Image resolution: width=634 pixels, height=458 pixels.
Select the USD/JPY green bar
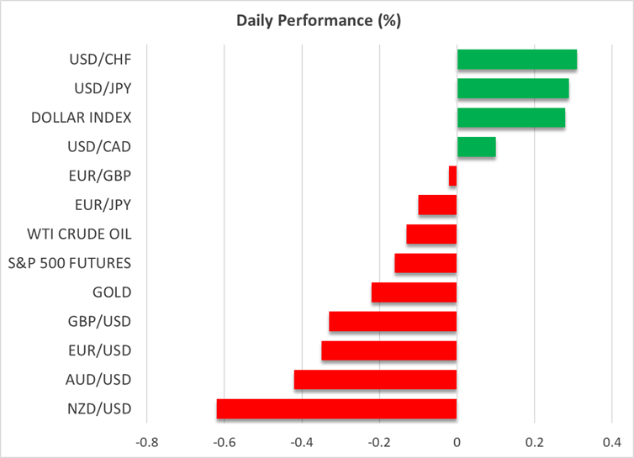point(512,88)
